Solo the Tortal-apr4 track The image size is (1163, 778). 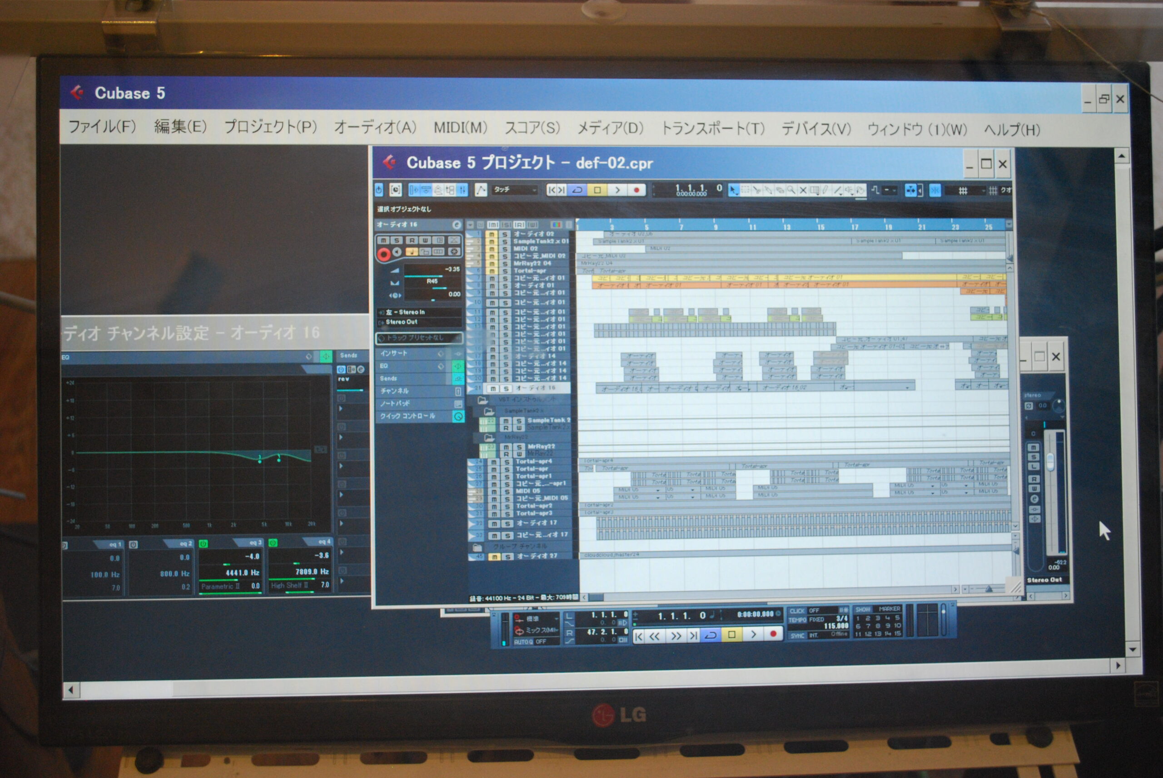507,462
